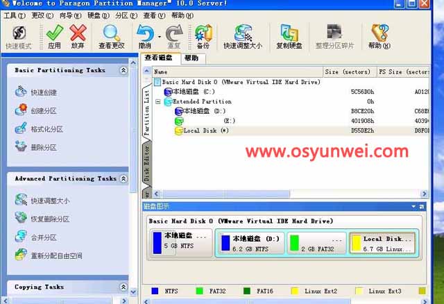Select the (E:) partition row
This screenshot has height=304, width=444.
[291, 121]
